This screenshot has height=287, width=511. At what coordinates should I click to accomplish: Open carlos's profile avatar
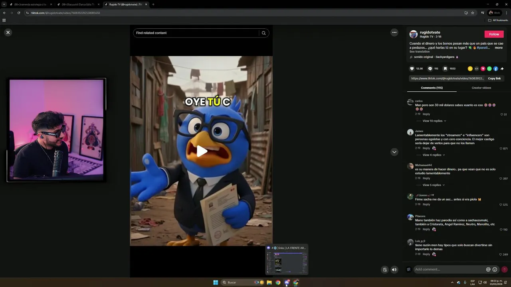click(410, 102)
